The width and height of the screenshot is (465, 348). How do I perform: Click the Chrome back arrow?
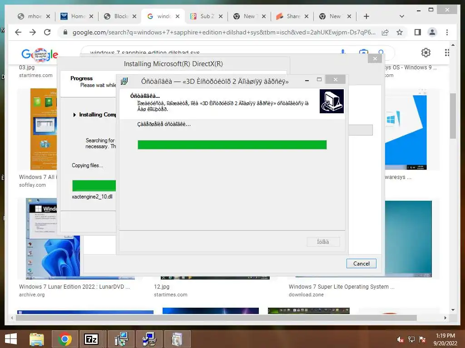click(x=18, y=32)
